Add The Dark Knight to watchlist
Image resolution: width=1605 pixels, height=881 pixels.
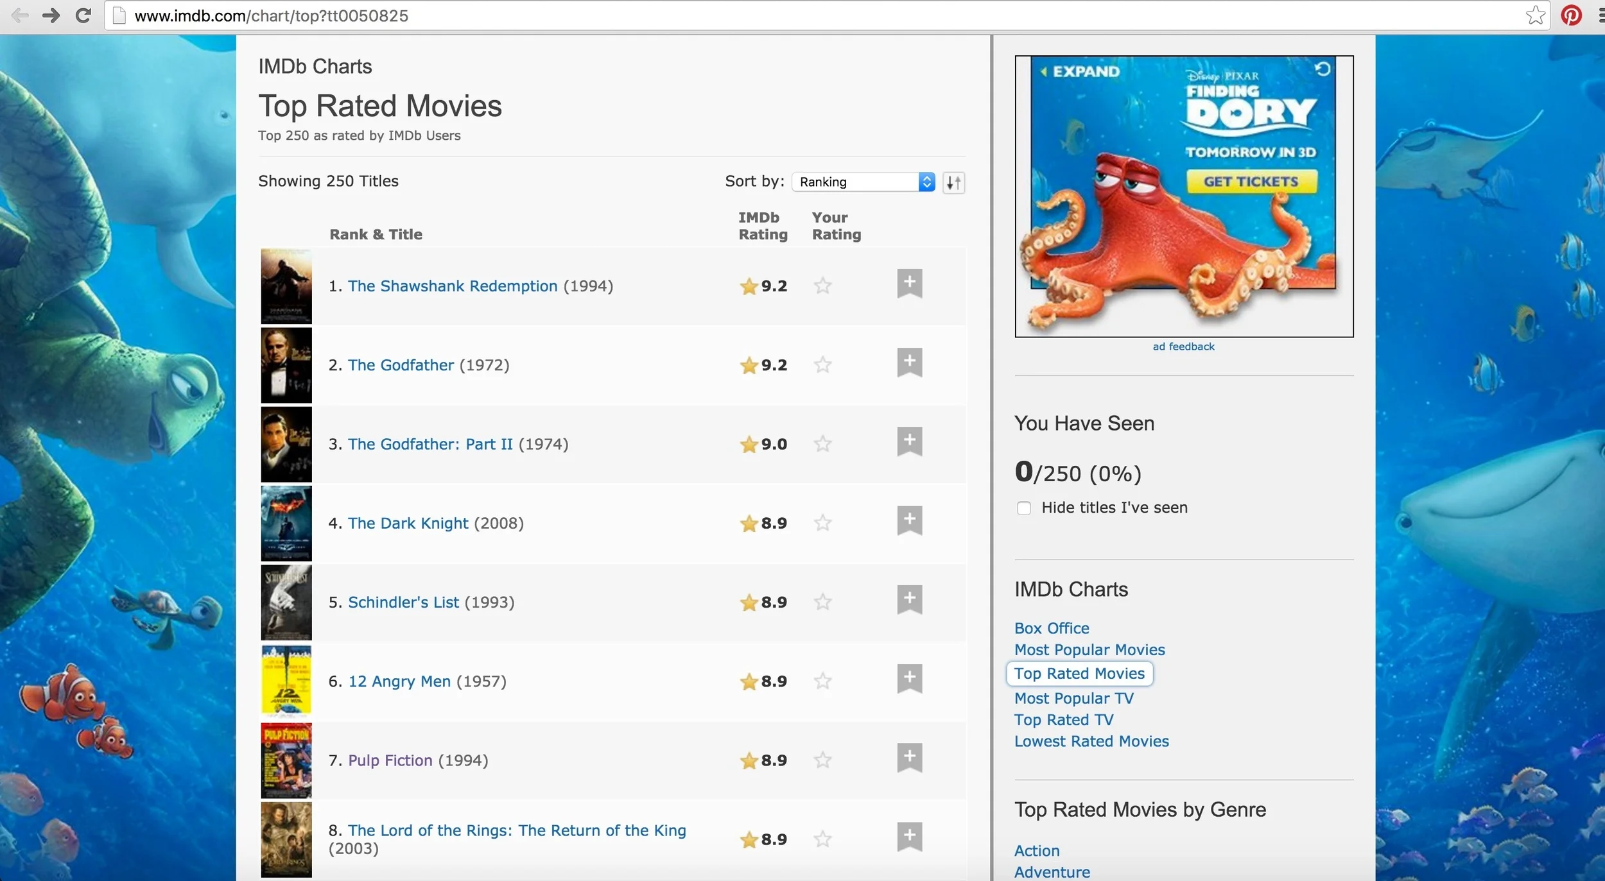tap(909, 520)
